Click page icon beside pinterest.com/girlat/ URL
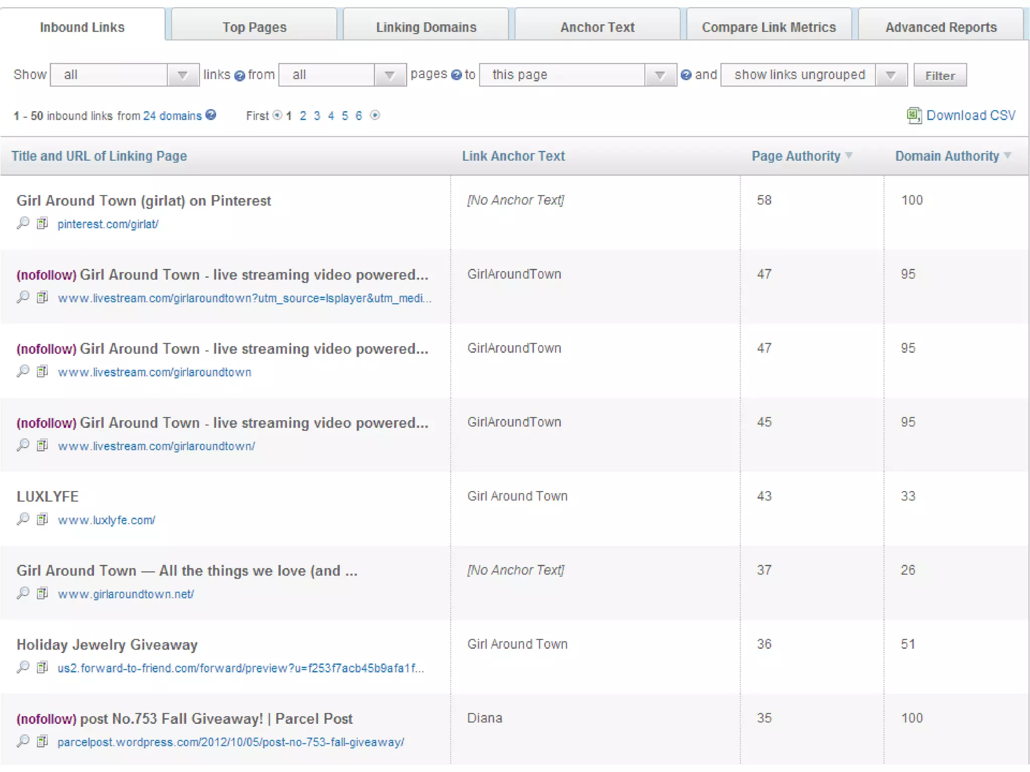The image size is (1030, 772). click(x=43, y=223)
